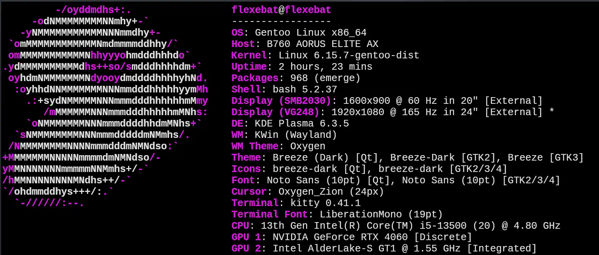Image resolution: width=599 pixels, height=255 pixels.
Task: Click the Gentoo Linux x86_64 text
Action: [311, 33]
